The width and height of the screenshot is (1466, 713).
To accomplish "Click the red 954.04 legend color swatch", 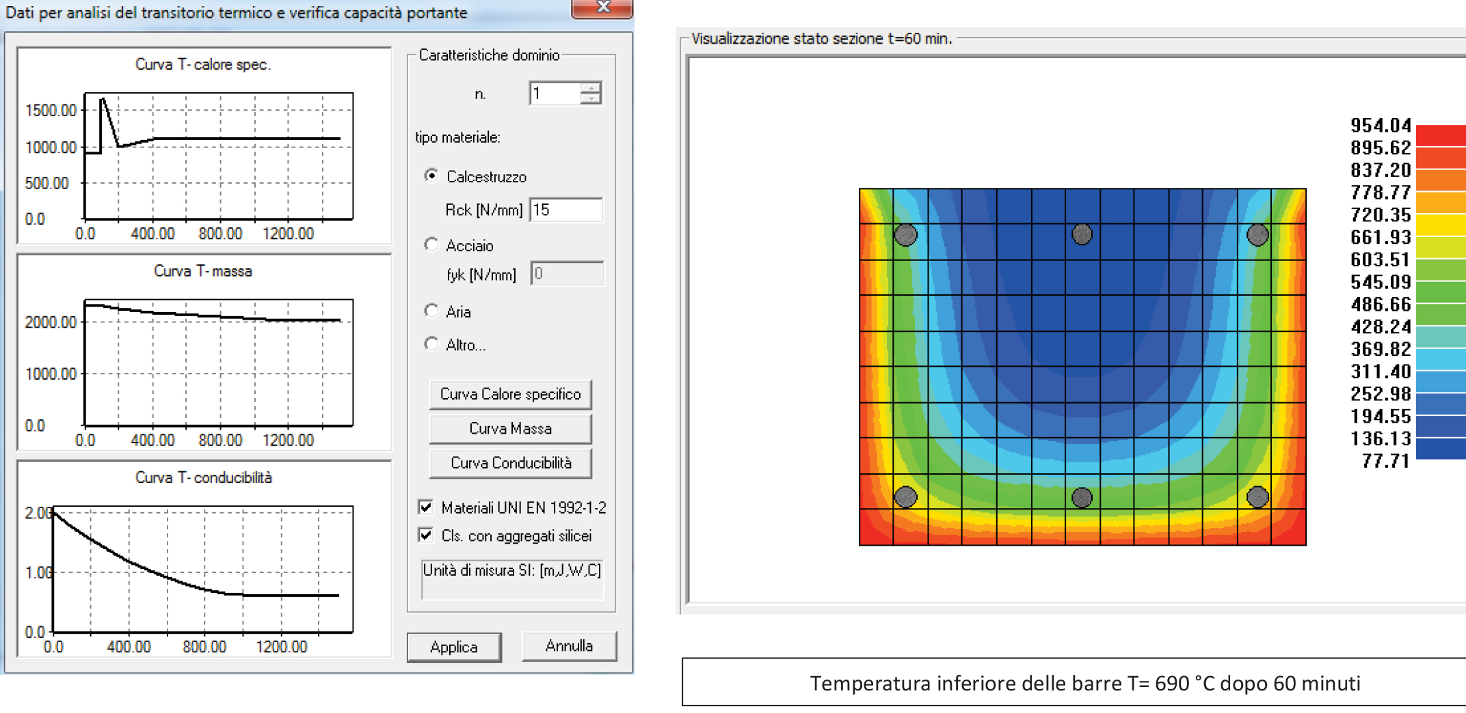I will tap(1441, 136).
